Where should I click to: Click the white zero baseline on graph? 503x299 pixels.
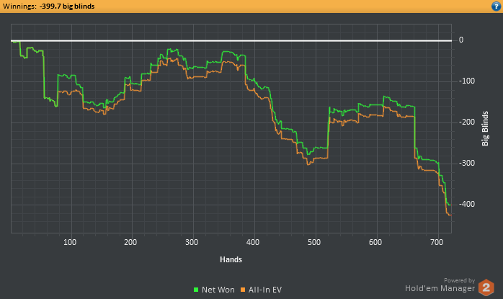click(x=231, y=41)
